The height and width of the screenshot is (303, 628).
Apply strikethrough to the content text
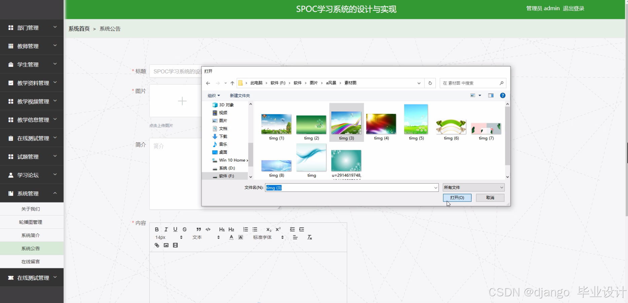coord(184,229)
